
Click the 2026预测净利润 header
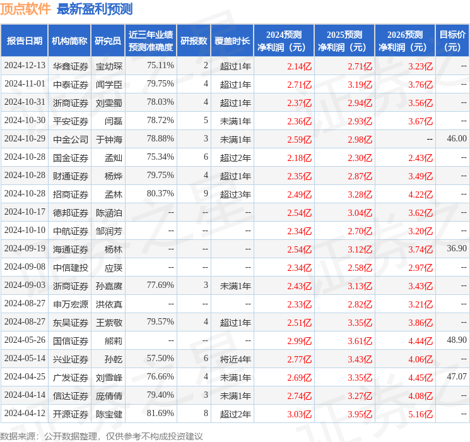(x=404, y=41)
